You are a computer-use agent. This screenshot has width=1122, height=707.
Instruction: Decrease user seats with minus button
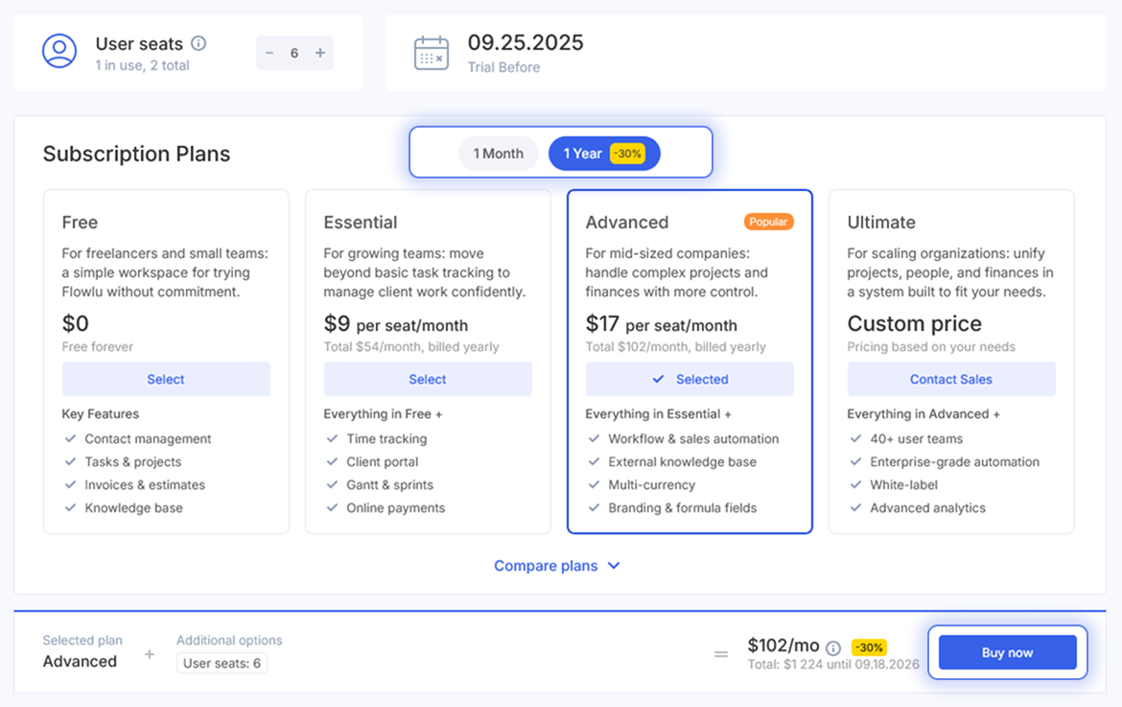(x=269, y=53)
